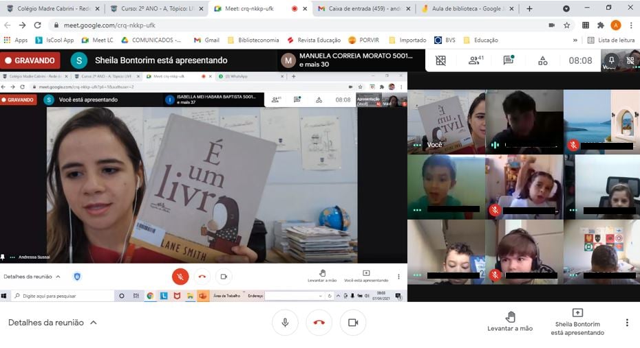Open Gmail bookmark

pos(206,40)
